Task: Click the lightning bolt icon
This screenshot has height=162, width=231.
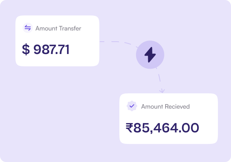Action: 150,55
